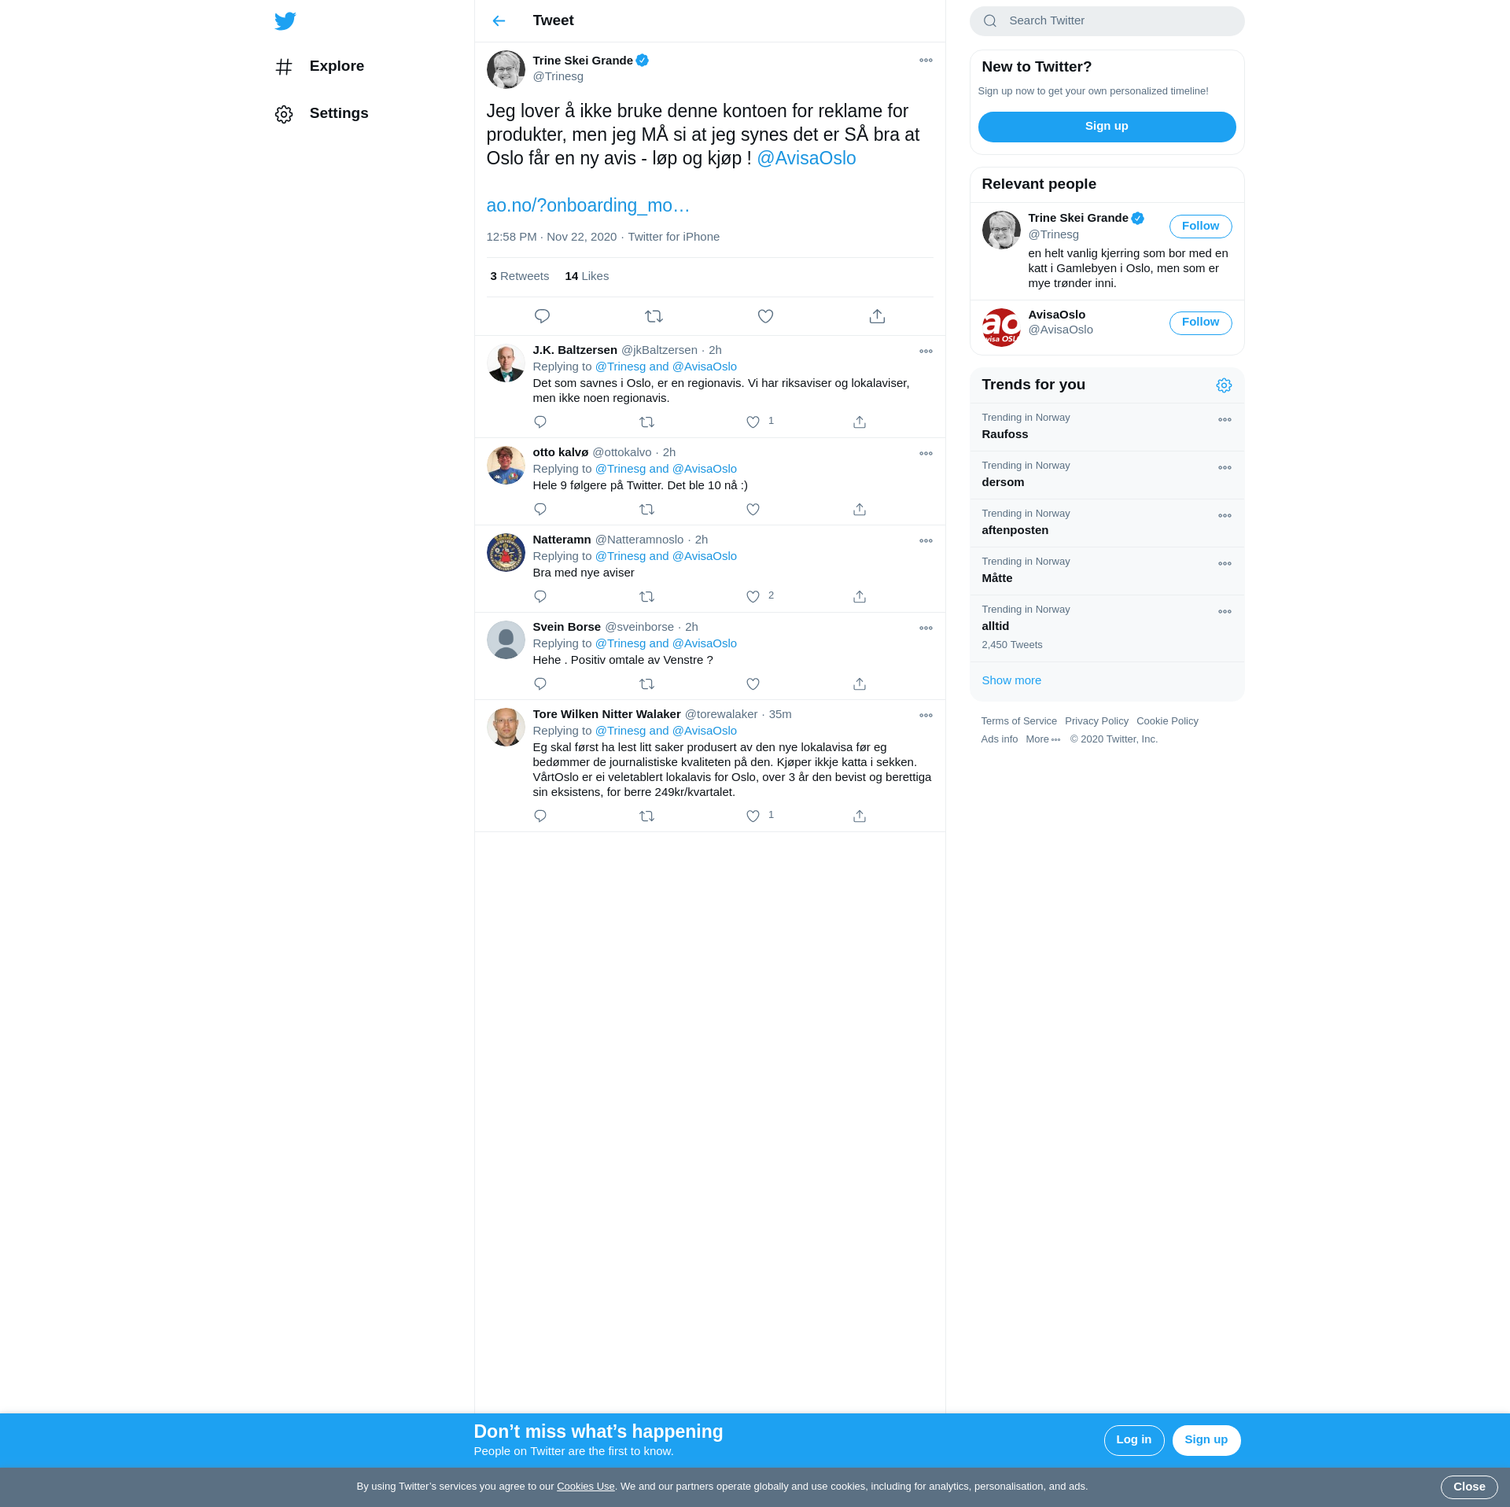This screenshot has width=1510, height=1507.
Task: Share the main tweet
Action: (877, 316)
